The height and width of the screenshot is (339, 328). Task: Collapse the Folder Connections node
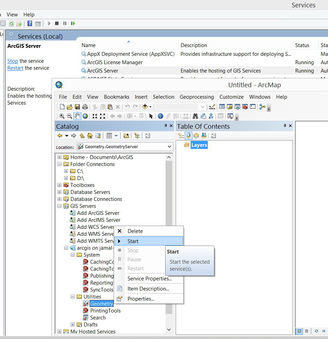[59, 164]
